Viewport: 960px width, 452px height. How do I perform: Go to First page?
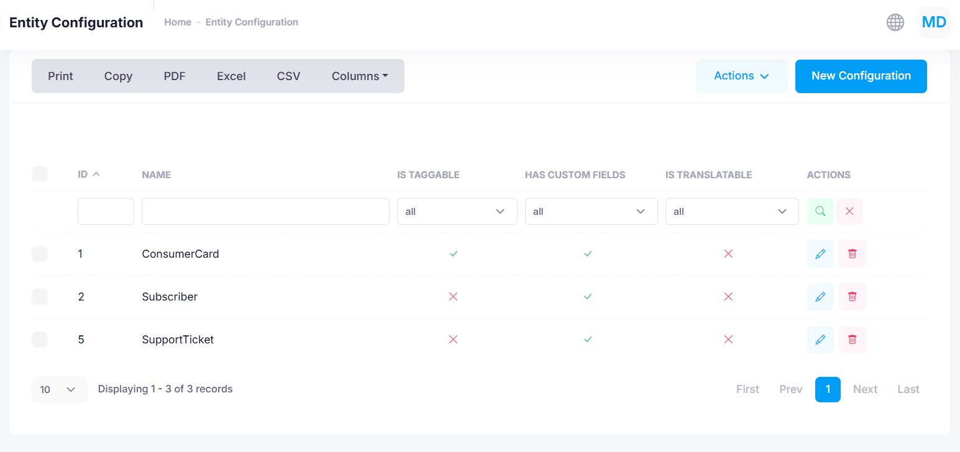pyautogui.click(x=747, y=389)
